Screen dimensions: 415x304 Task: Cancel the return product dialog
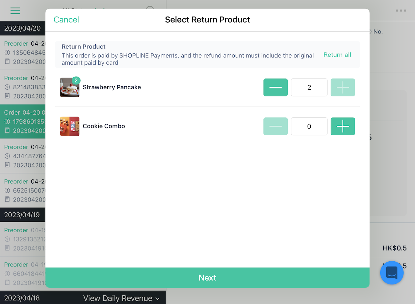pyautogui.click(x=66, y=20)
